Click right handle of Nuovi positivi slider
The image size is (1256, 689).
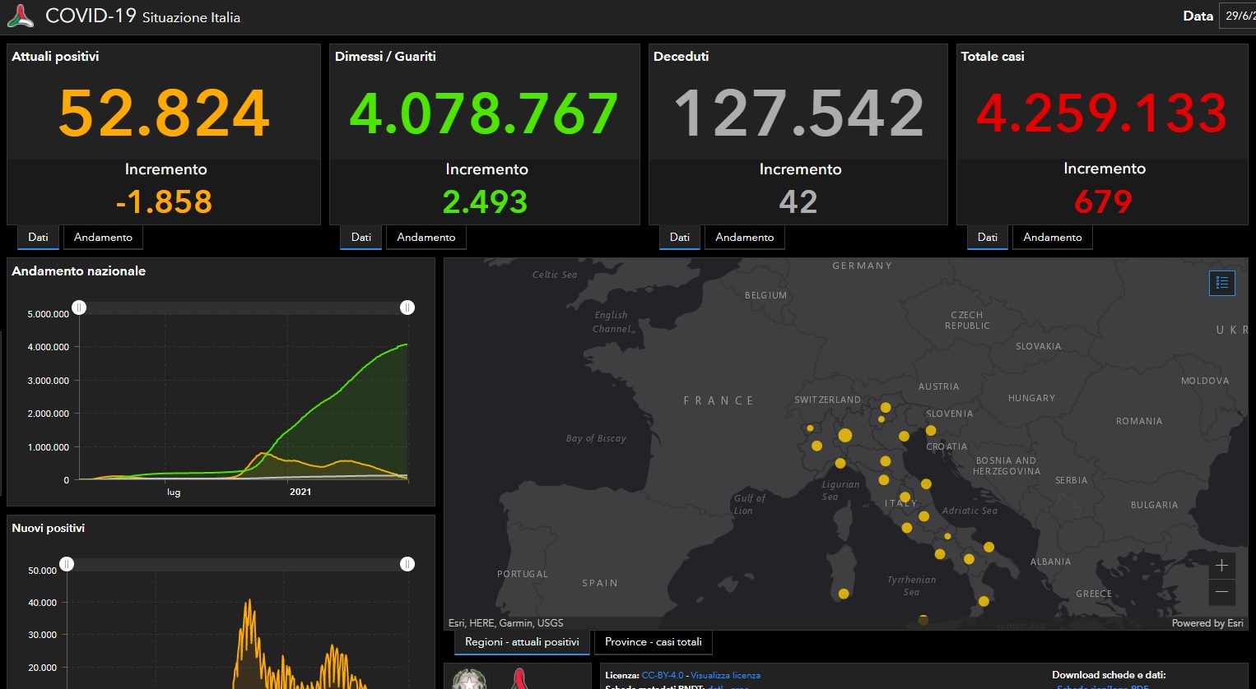(407, 564)
